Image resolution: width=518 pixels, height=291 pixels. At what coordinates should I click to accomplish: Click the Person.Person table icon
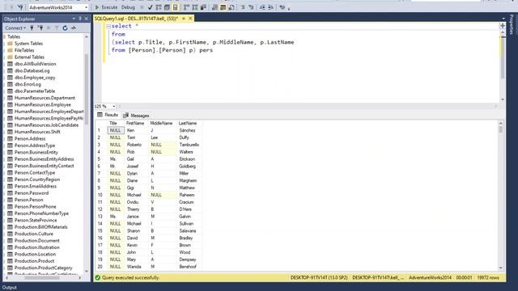tap(10, 200)
